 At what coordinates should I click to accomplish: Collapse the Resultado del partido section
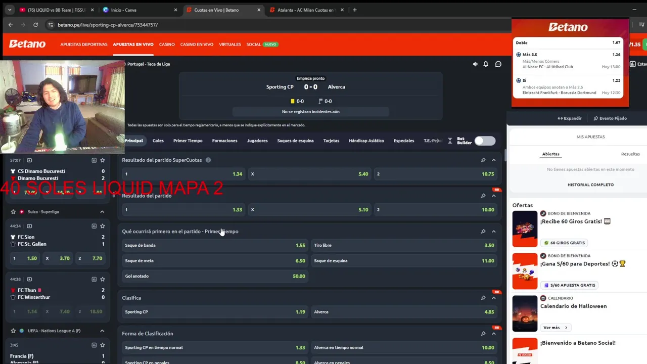click(494, 196)
